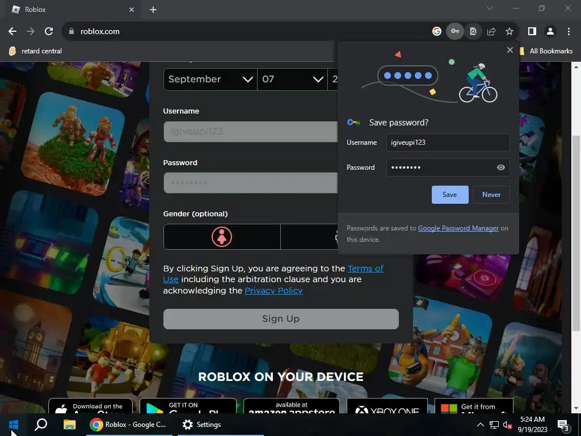Open the taskbar clock and date
This screenshot has height=436, width=581.
click(x=532, y=425)
